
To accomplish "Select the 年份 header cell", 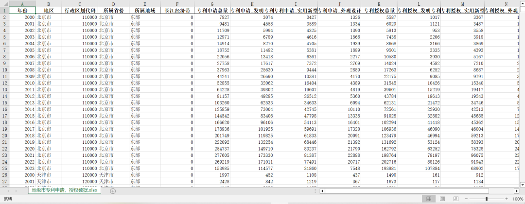I will (x=22, y=10).
